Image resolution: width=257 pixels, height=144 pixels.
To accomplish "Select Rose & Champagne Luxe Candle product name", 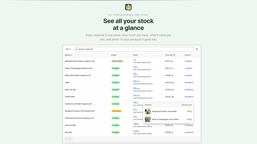I will tap(165, 119).
